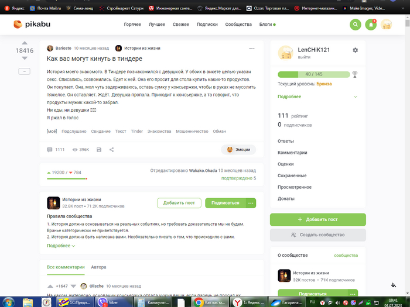The width and height of the screenshot is (410, 307).
Task: Open Комментарии in profile menu
Action: pos(292,153)
